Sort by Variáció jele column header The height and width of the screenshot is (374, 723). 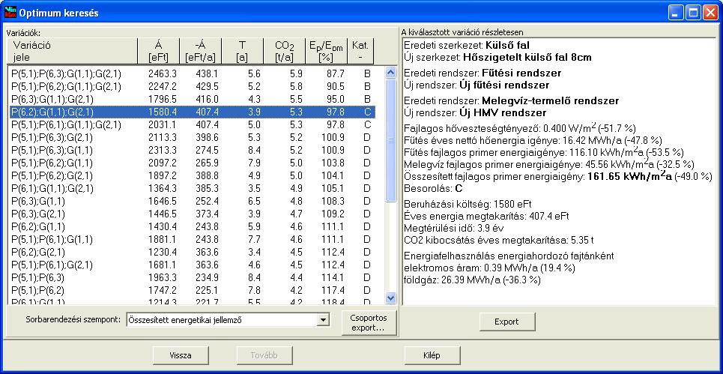71,51
